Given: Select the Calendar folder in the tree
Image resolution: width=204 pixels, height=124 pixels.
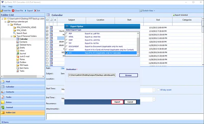Looking at the screenshot, I should click(23, 39).
